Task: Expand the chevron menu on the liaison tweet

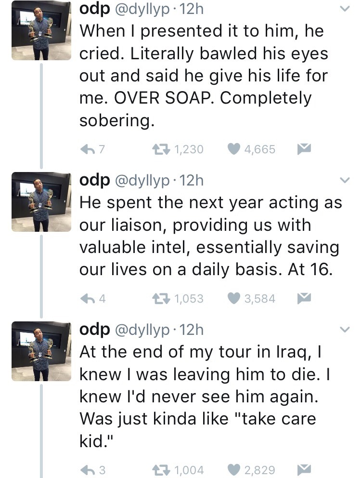Action: tap(345, 181)
